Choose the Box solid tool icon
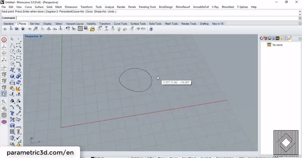302x158 pixels. pyautogui.click(x=12, y=76)
